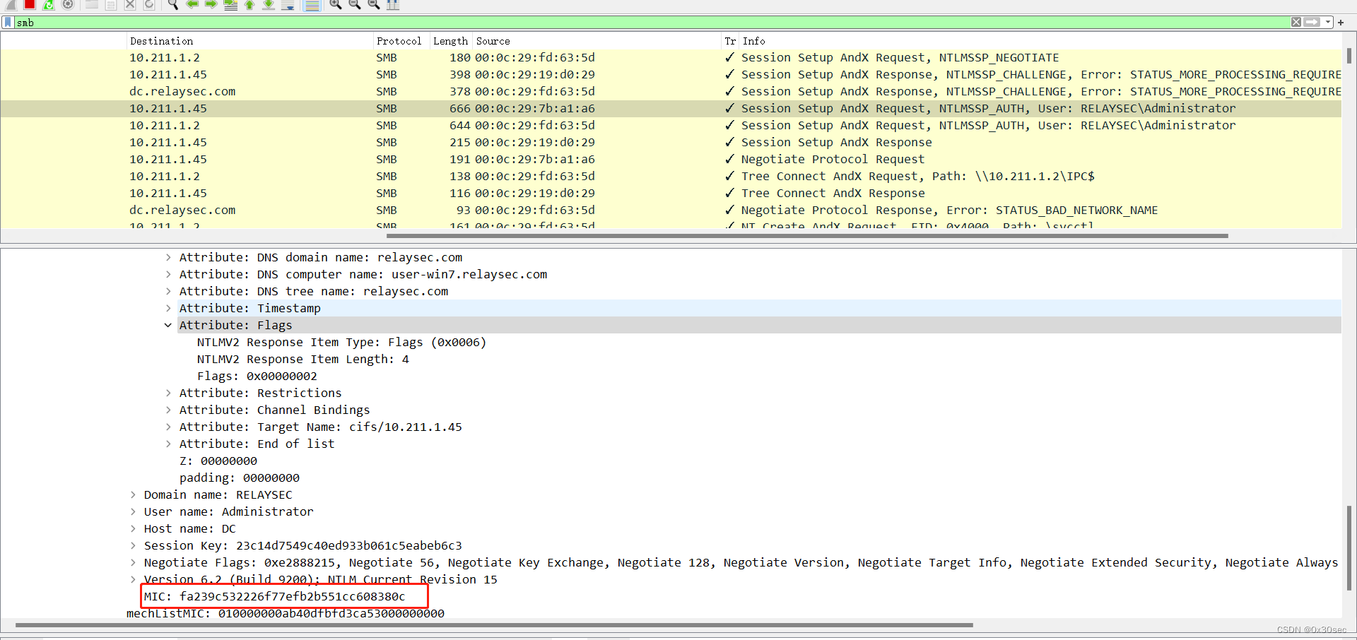Select packet with length 644

(671, 126)
